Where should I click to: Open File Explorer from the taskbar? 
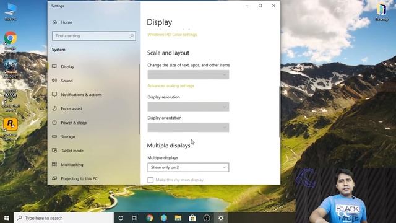click(x=178, y=218)
